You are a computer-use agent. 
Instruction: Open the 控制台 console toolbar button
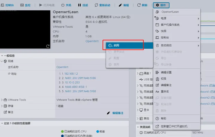pyautogui.click(x=7, y=5)
